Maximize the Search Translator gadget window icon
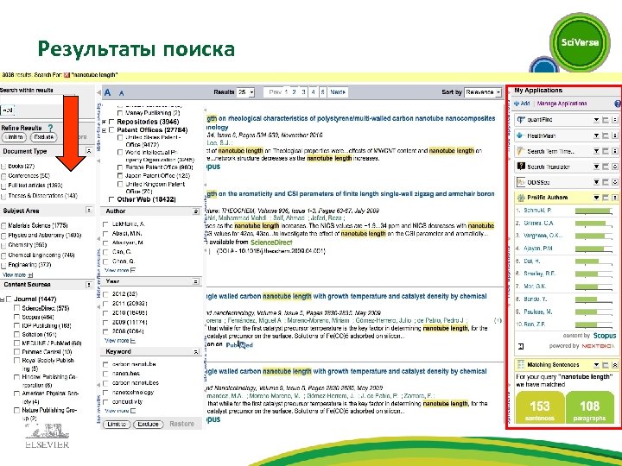 click(606, 167)
